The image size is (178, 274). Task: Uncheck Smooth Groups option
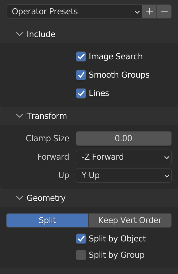click(x=81, y=75)
